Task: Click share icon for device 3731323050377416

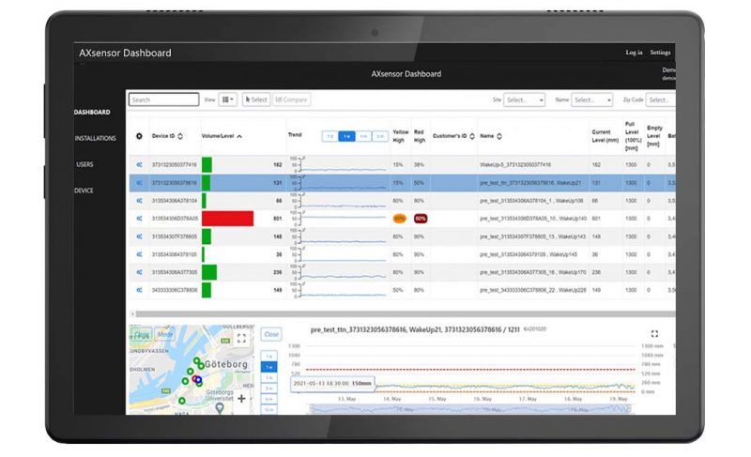Action: pyautogui.click(x=139, y=164)
